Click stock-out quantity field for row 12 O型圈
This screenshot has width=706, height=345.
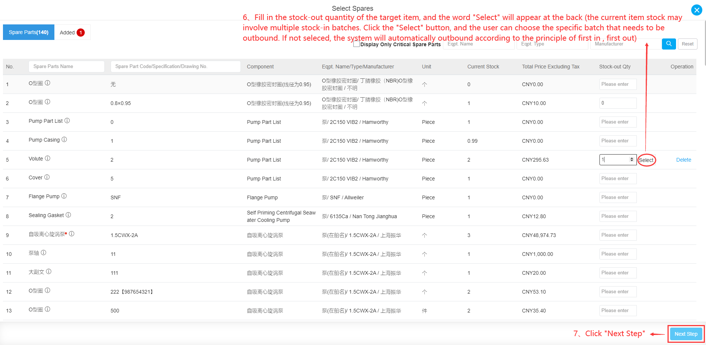[618, 292]
